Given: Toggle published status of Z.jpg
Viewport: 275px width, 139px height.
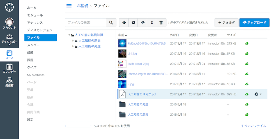Looking at the screenshot, I should click(x=247, y=84).
